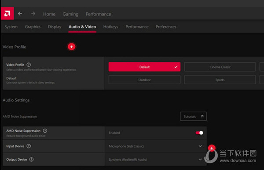Open the Tutorials link button

193,116
